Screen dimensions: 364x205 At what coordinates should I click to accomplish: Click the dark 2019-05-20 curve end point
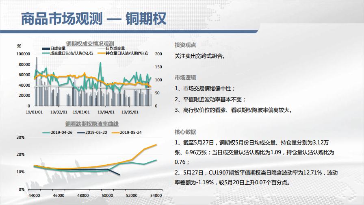(119, 175)
